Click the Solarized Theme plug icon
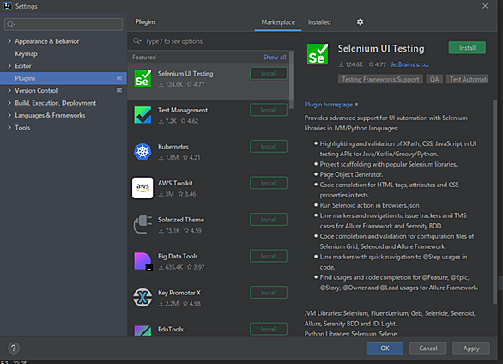Image resolution: width=503 pixels, height=364 pixels. tap(142, 224)
